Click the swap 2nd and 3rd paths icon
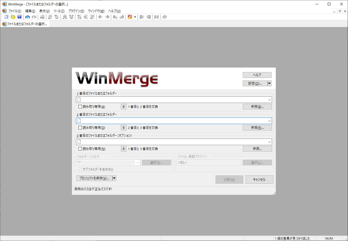This screenshot has width=348, height=241. click(123, 128)
